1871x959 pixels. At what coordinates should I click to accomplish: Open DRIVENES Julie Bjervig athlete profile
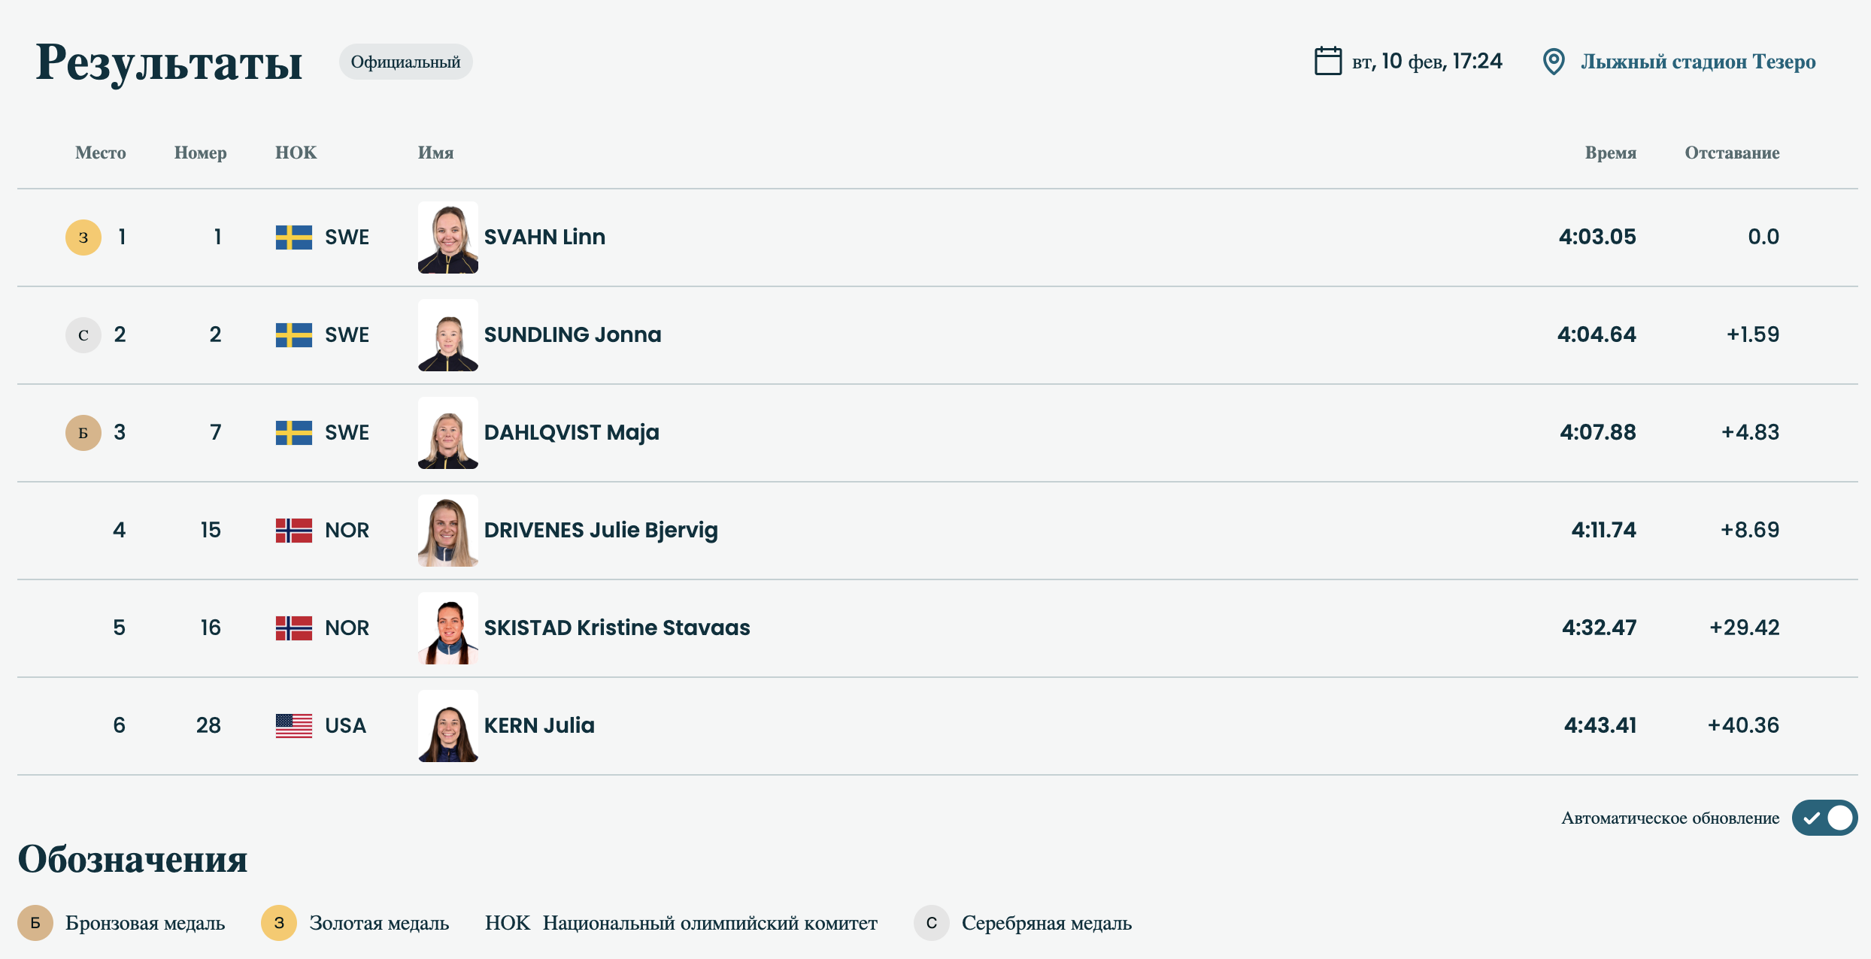point(601,531)
